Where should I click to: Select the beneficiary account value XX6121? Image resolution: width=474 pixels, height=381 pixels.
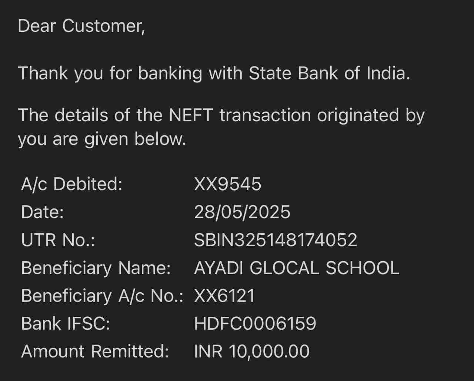pos(224,296)
